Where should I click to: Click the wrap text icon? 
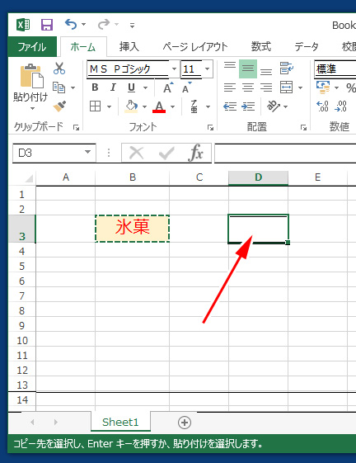[287, 69]
